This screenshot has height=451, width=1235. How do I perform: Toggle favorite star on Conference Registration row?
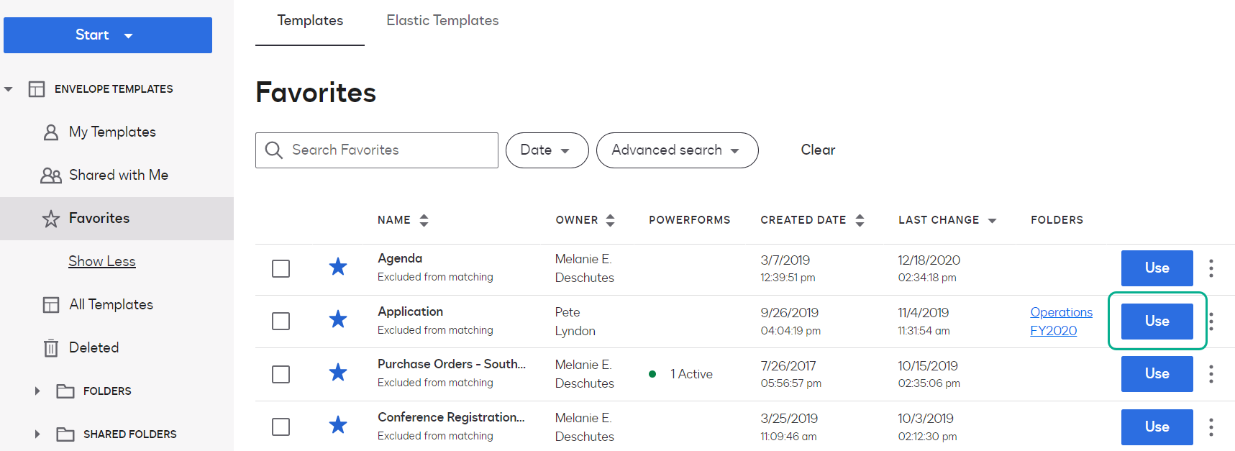tap(337, 426)
